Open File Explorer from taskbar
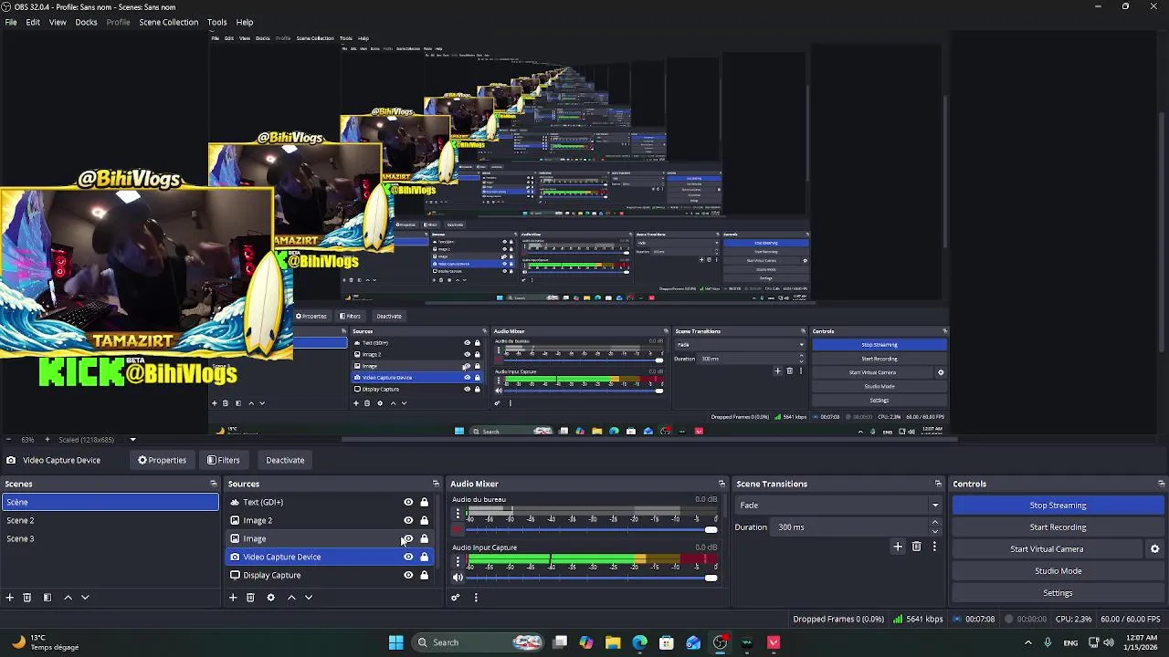The height and width of the screenshot is (657, 1169). click(613, 642)
